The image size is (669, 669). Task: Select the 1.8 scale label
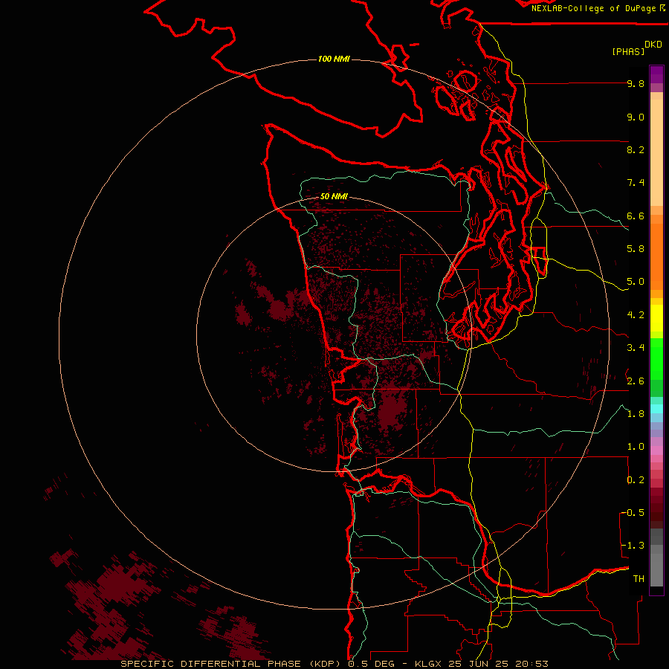point(636,414)
